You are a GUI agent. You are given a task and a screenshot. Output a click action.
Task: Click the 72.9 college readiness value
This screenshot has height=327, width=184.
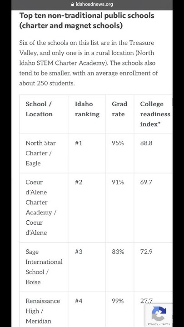point(146,252)
